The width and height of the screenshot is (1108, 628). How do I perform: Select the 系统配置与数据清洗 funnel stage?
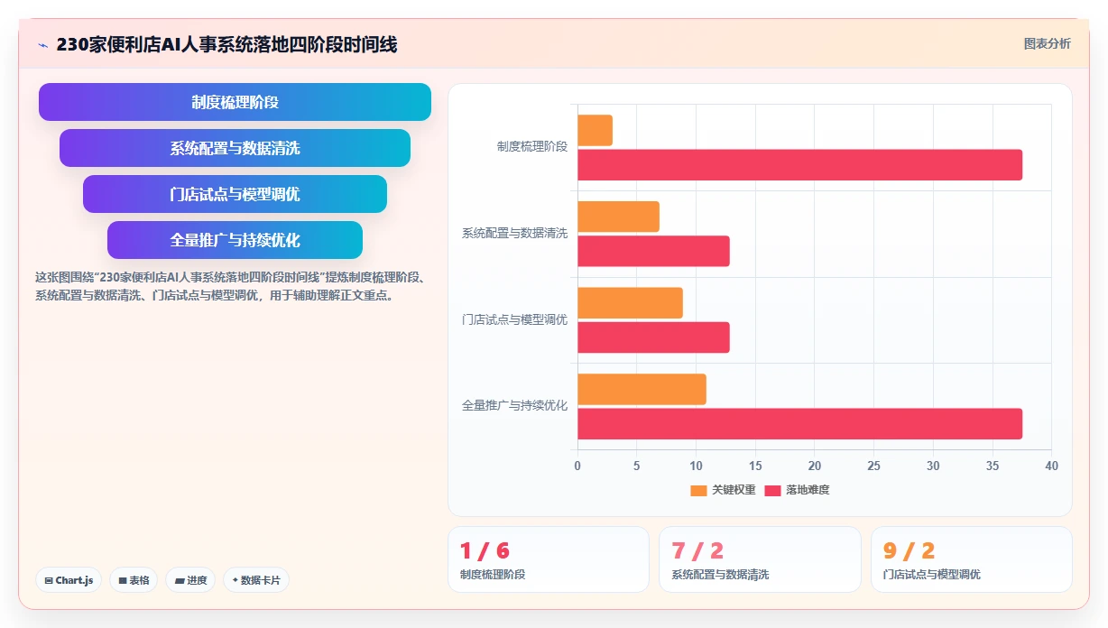(x=235, y=148)
